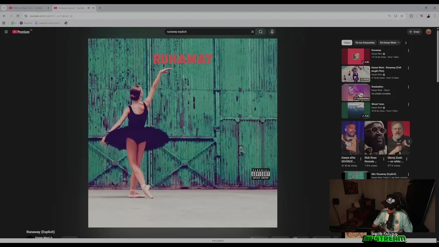Select the Runaway (Explicit) browser tab
The width and height of the screenshot is (439, 247).
click(74, 8)
